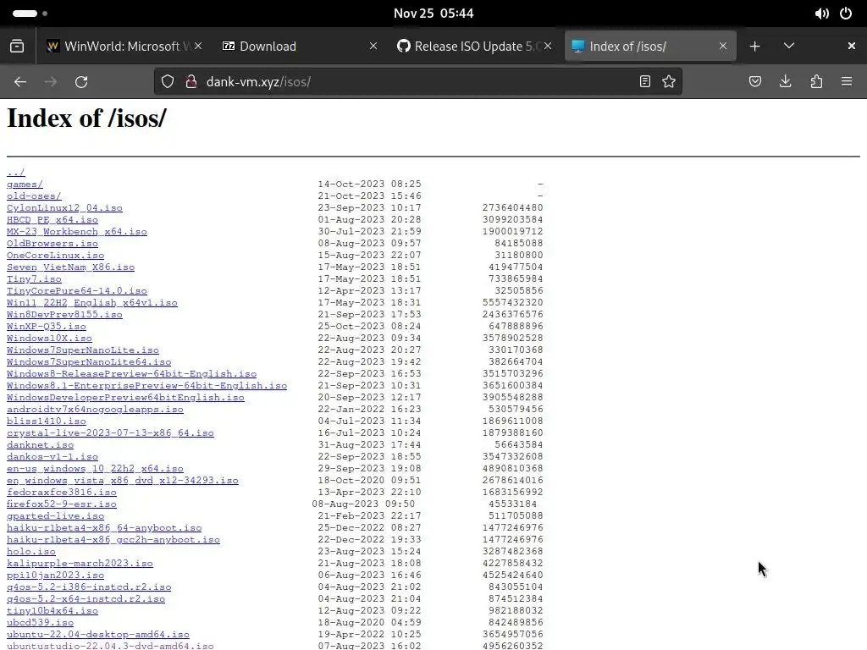Download TinyCorePure64-14.0.iso
Image resolution: width=867 pixels, height=650 pixels.
click(x=77, y=291)
